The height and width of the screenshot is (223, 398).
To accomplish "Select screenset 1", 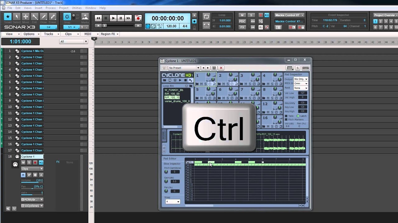I will click(375, 21).
